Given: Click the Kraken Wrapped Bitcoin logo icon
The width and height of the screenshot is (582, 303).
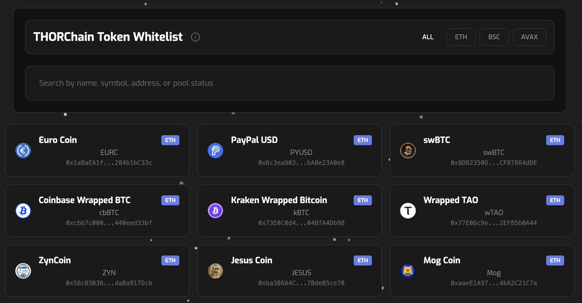Looking at the screenshot, I should coord(215,211).
